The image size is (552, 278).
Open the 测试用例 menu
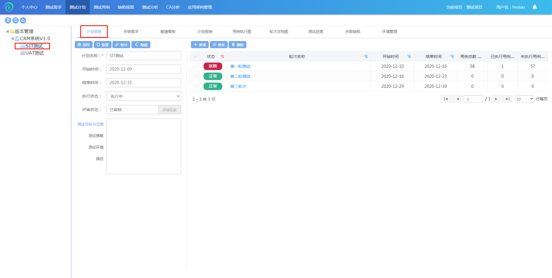[x=102, y=7]
